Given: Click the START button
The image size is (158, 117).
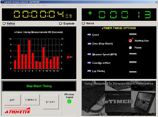Looking at the screenshot, I should pyautogui.click(x=51, y=102).
